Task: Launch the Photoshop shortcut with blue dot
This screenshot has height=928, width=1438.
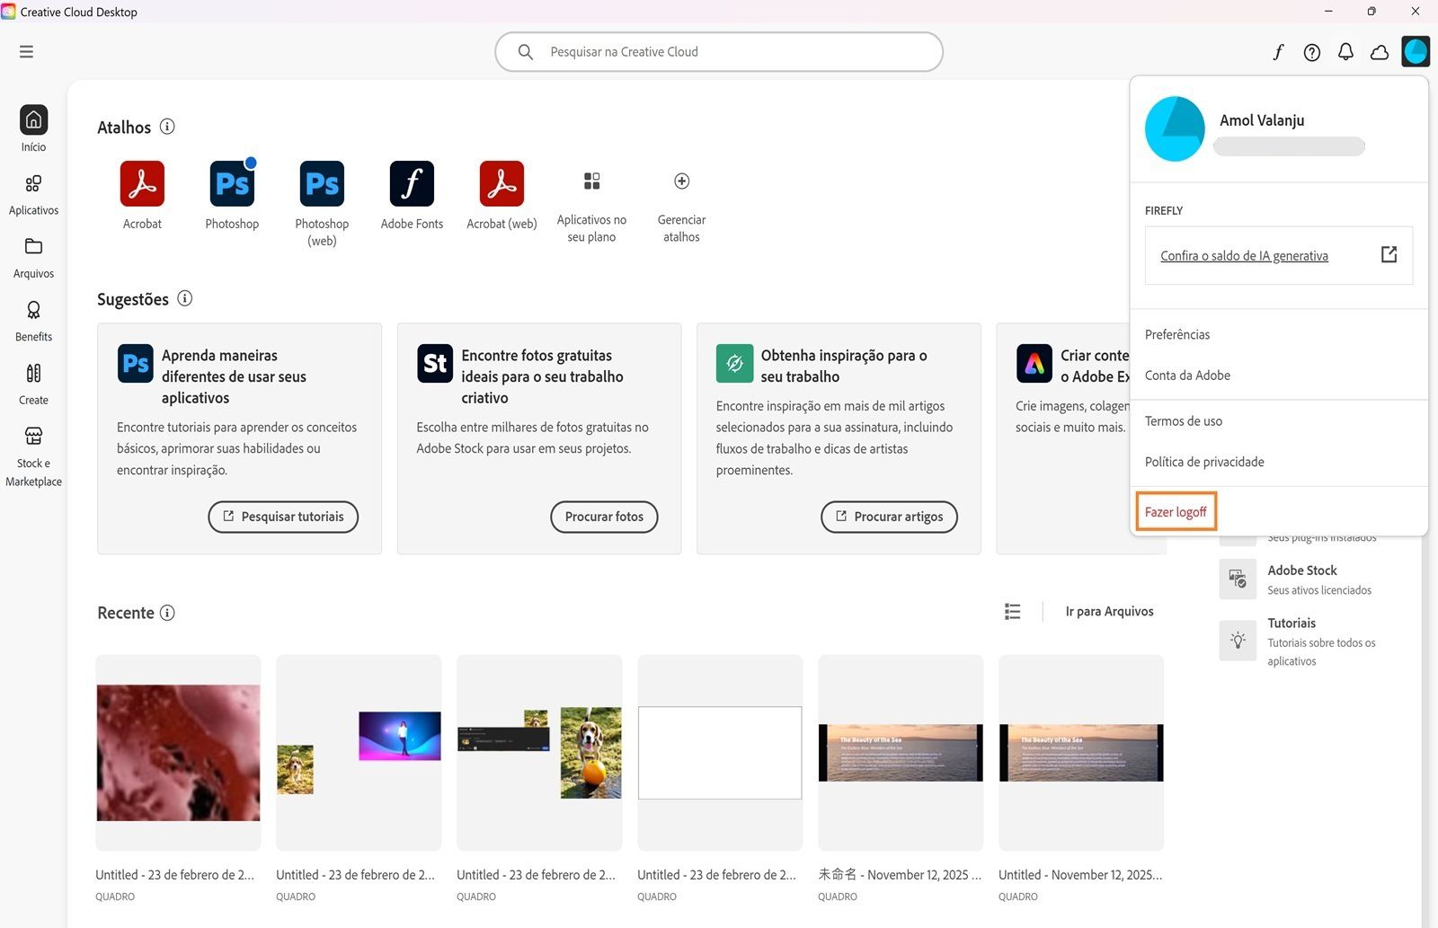Action: (x=232, y=183)
